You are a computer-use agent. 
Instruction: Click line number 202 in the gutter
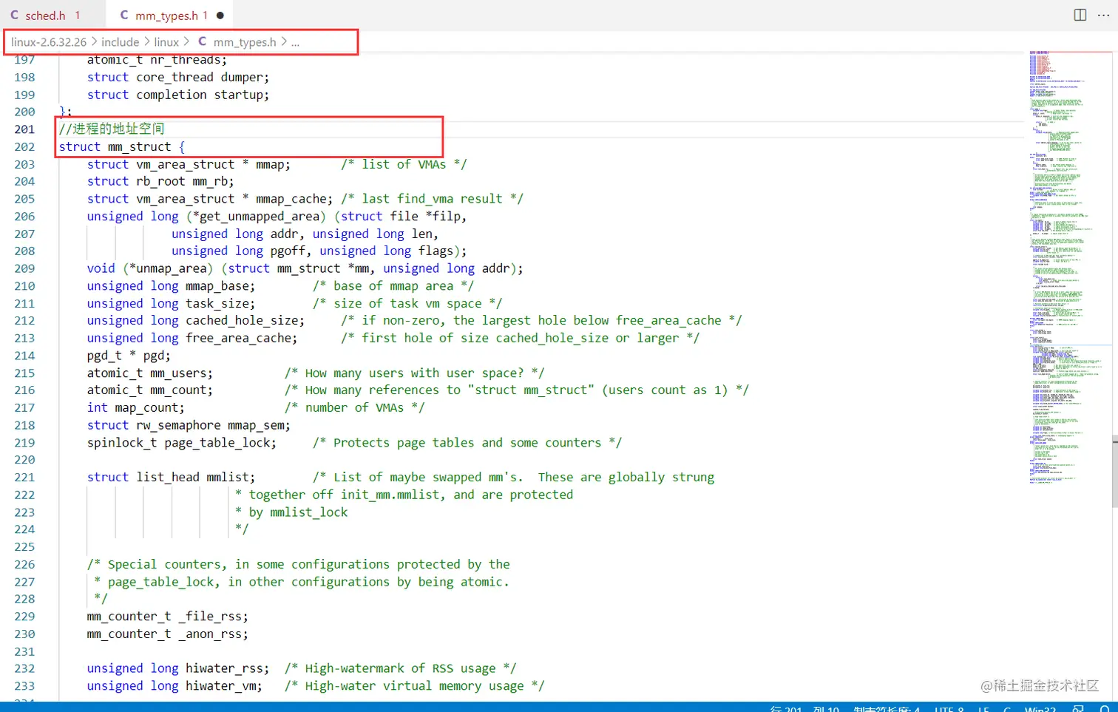pos(24,146)
